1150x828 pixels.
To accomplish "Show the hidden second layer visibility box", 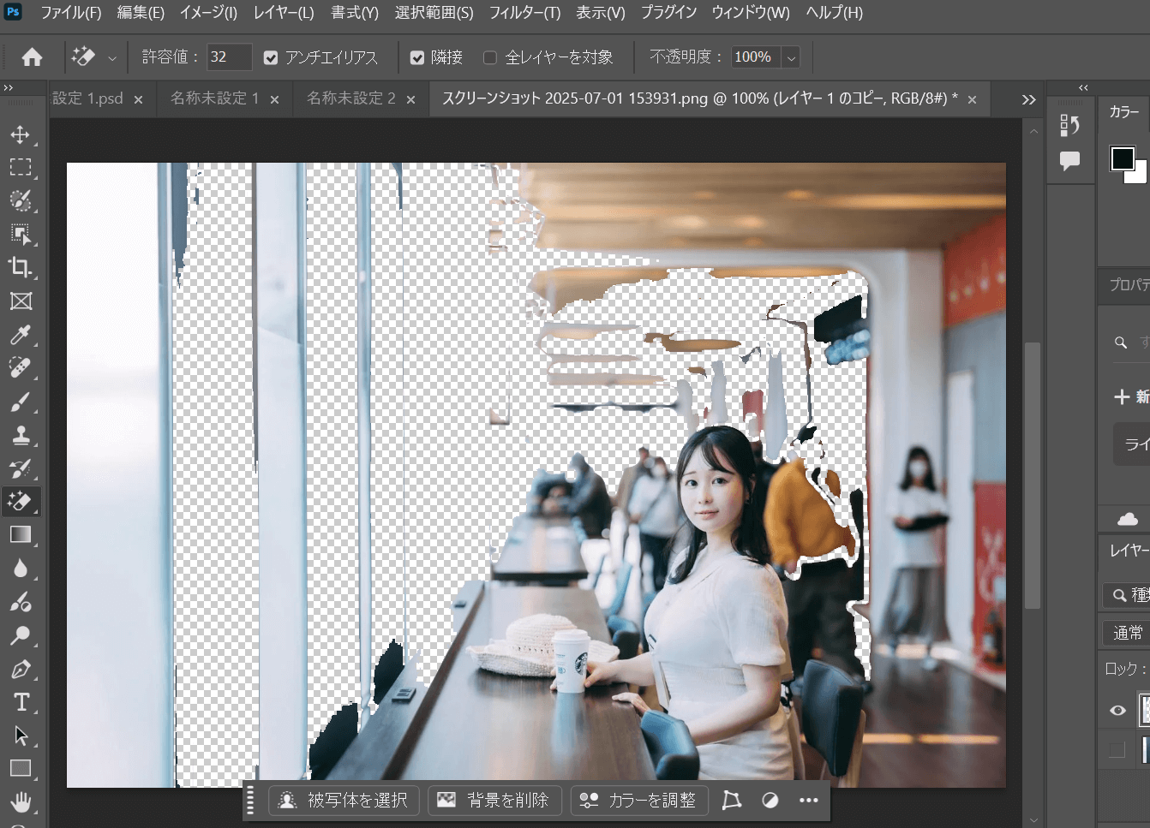I will [x=1117, y=750].
